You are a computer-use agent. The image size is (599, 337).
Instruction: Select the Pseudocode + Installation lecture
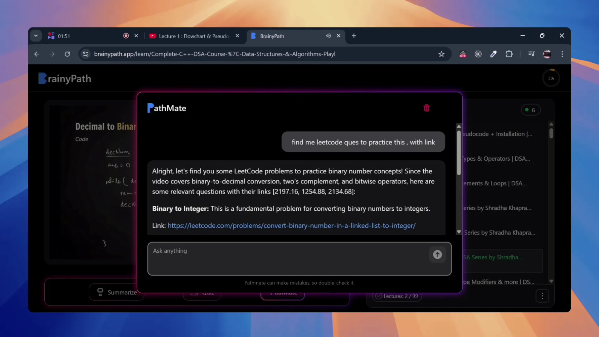point(497,134)
